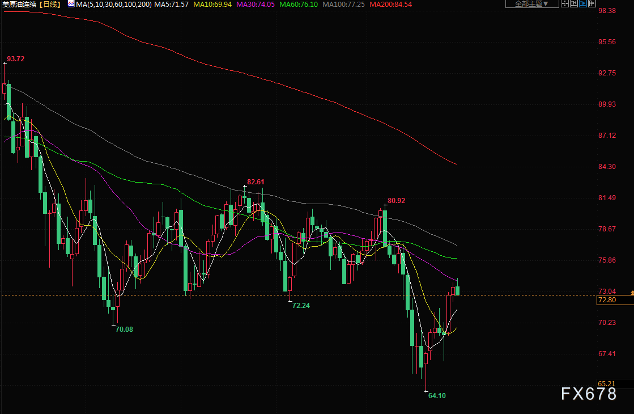Click the yellow MA10:69.94 label

click(x=212, y=4)
